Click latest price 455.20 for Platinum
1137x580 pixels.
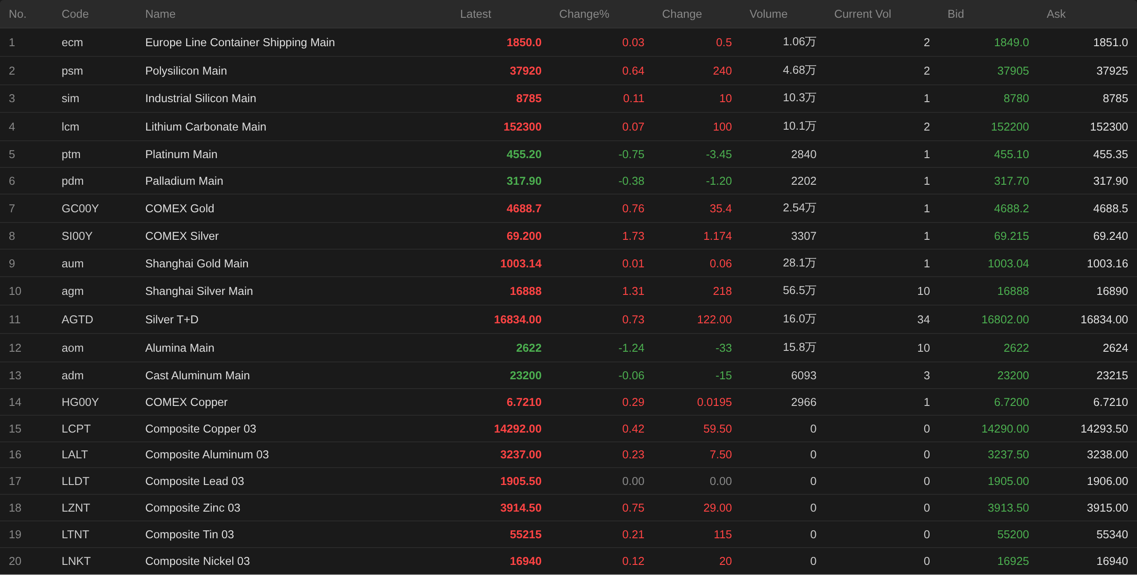pyautogui.click(x=524, y=155)
